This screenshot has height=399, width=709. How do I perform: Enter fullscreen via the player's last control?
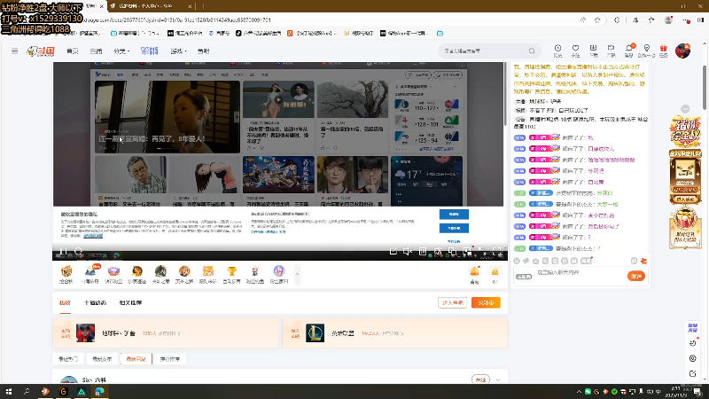pyautogui.click(x=496, y=252)
